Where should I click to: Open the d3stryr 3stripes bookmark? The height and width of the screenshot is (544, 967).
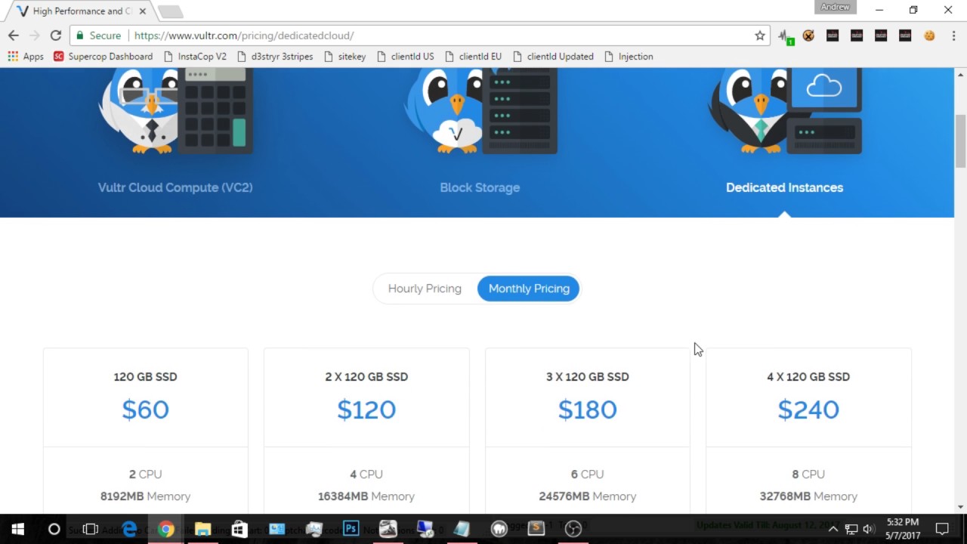point(275,57)
